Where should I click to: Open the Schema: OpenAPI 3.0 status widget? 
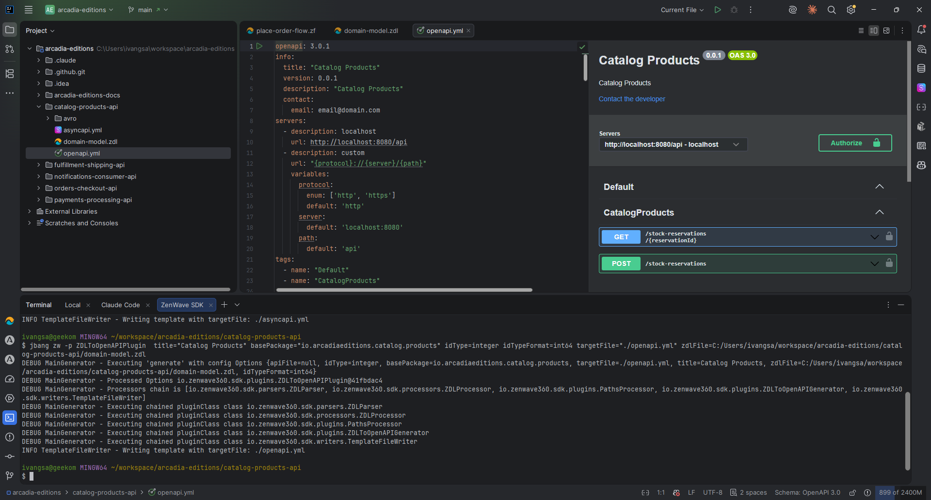coord(807,493)
